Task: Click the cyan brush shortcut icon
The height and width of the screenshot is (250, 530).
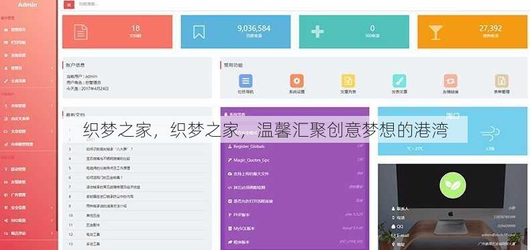Action: [400, 80]
